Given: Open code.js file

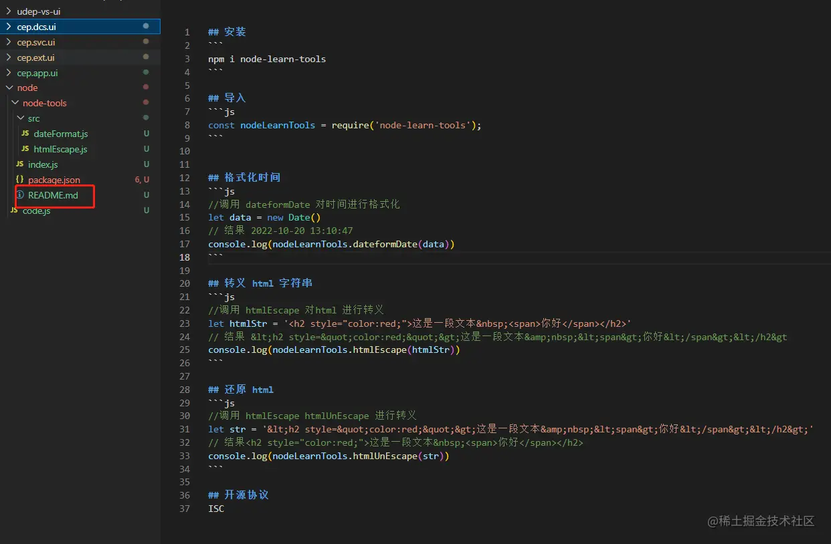Looking at the screenshot, I should (x=36, y=211).
